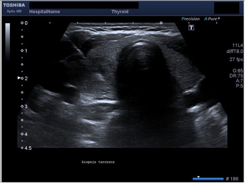Viewport: 245px width, 183px height.
Task: Click the Aplio 400 model label
Action: click(14, 11)
